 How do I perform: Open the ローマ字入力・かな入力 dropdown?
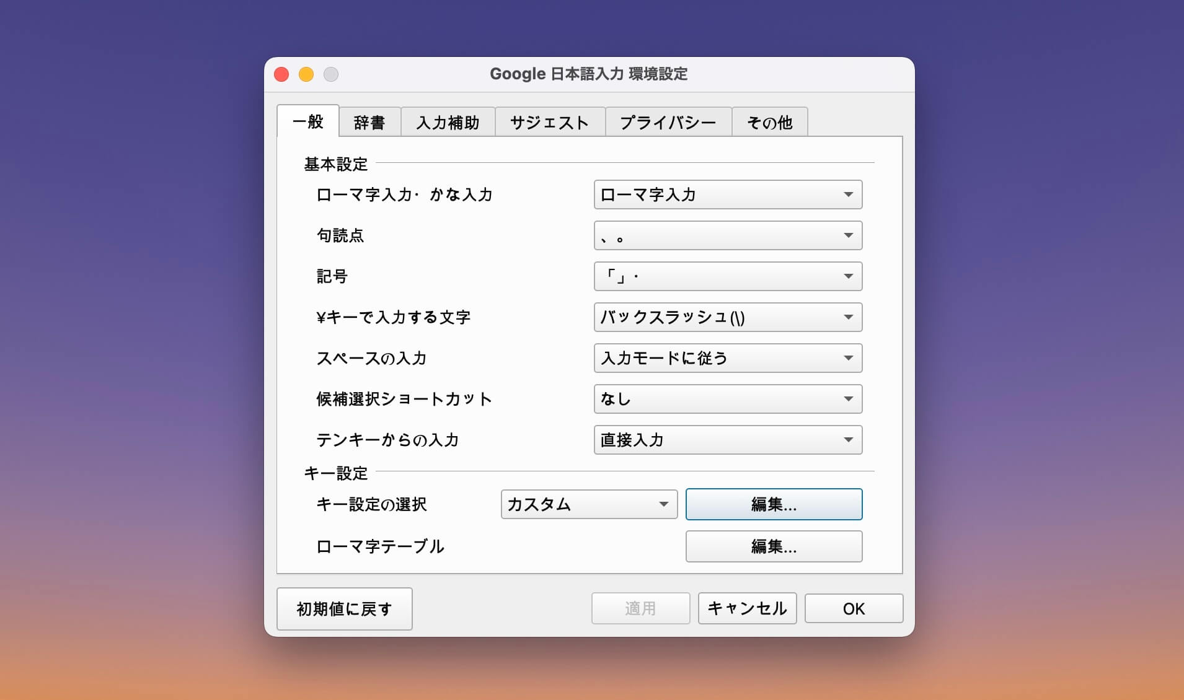pyautogui.click(x=728, y=195)
